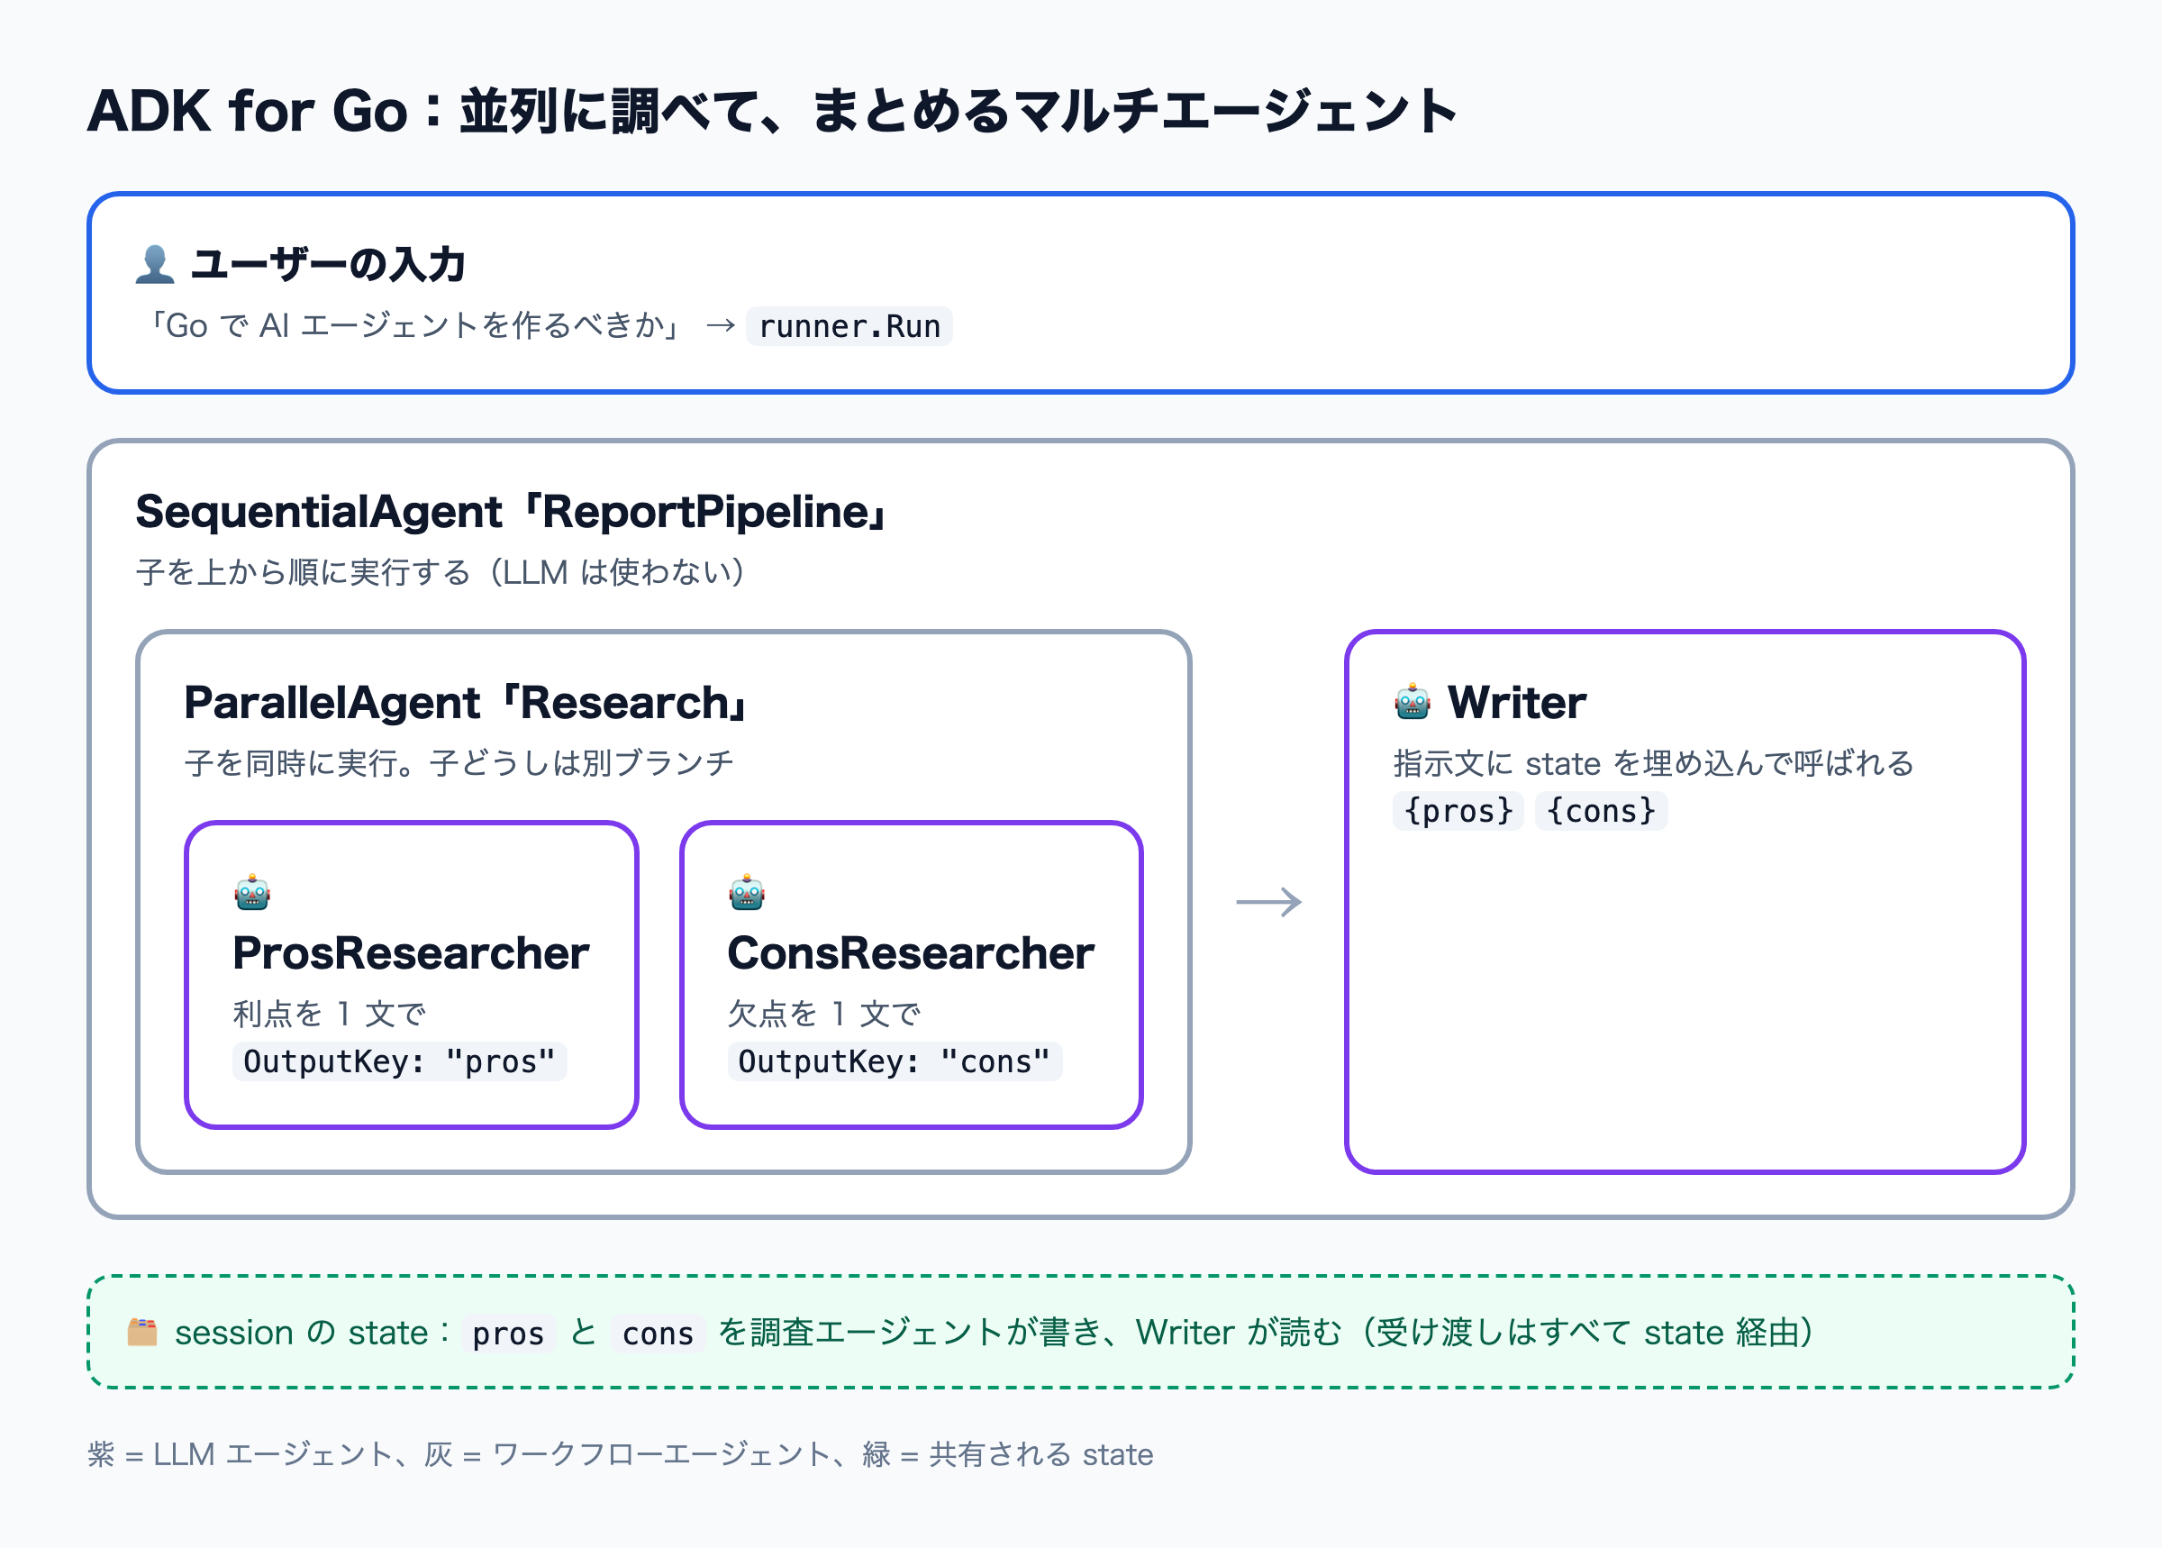2162x1548 pixels.
Task: Click the cons chip in session state bar
Action: (x=658, y=1333)
